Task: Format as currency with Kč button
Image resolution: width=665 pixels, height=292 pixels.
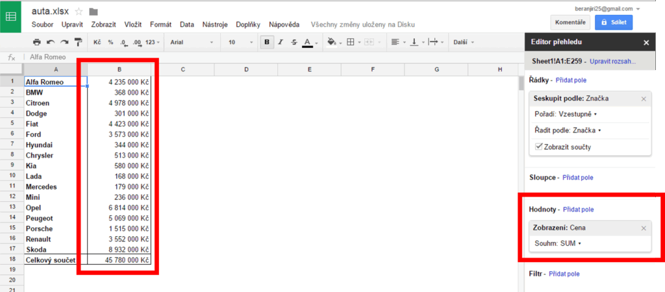Action: pyautogui.click(x=97, y=42)
